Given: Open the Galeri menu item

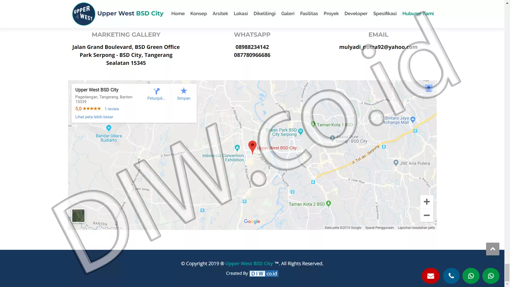Looking at the screenshot, I should coord(288,14).
